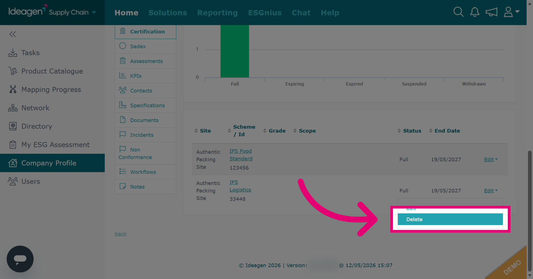Screen dimensions: 533x279
Task: Click the vertical page scrollbar thumb
Action: [x=530, y=211]
